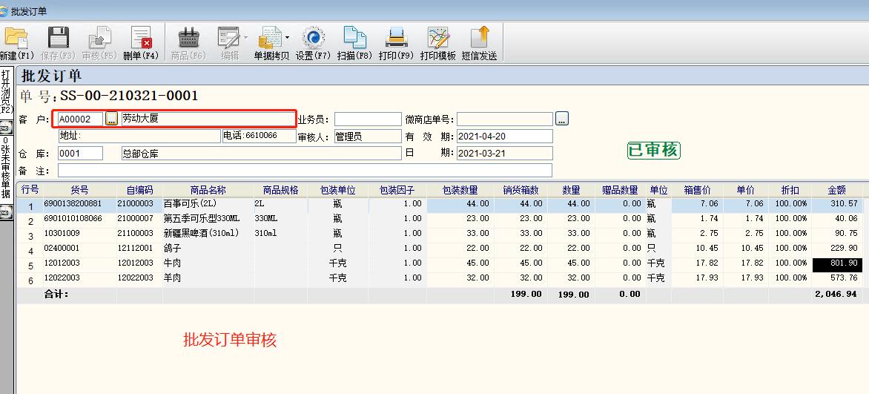The width and height of the screenshot is (869, 394).
Task: Click the 删单(F4) delete order icon
Action: [x=141, y=38]
